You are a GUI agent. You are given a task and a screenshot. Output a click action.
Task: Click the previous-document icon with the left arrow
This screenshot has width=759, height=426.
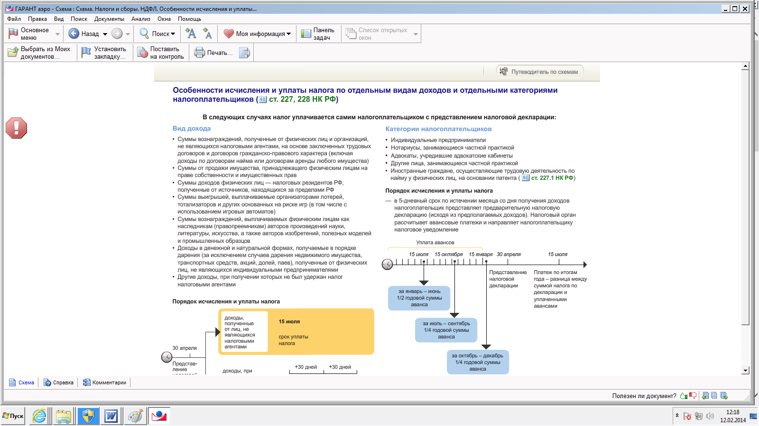705,396
